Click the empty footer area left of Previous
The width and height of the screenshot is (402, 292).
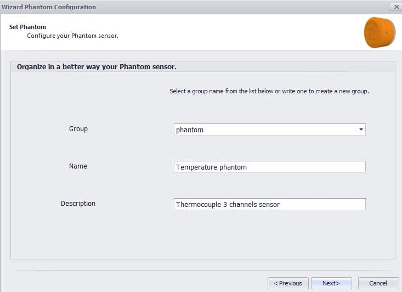[x=132, y=283]
